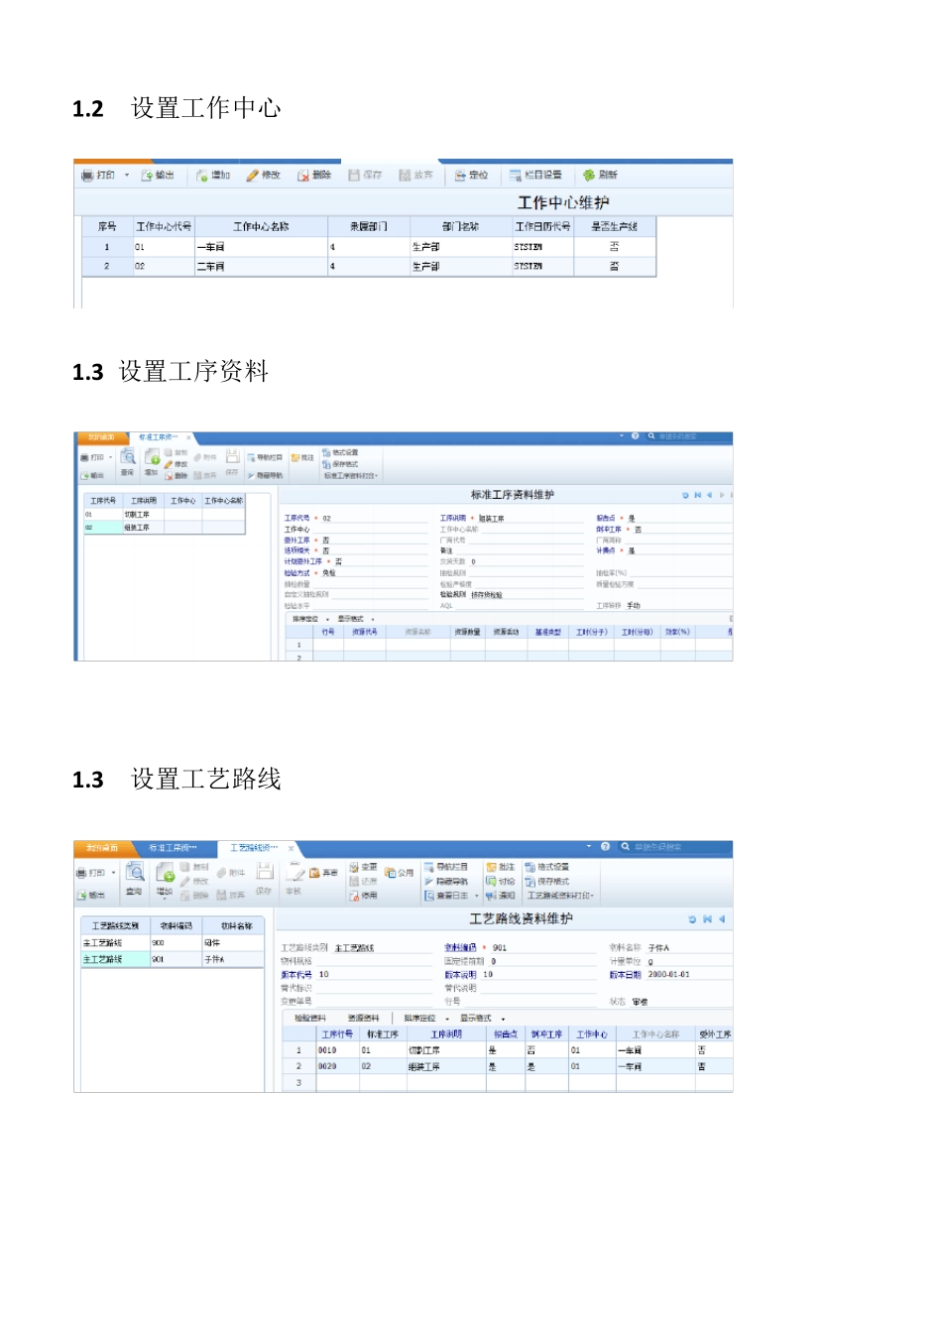Screen dimensions: 942x1333
Task: Click 保存格式 in the 标准工序资料 toolbar
Action: 340,463
